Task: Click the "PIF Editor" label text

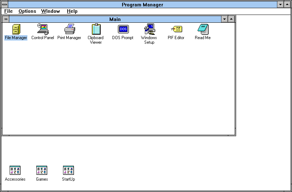Action: click(176, 38)
